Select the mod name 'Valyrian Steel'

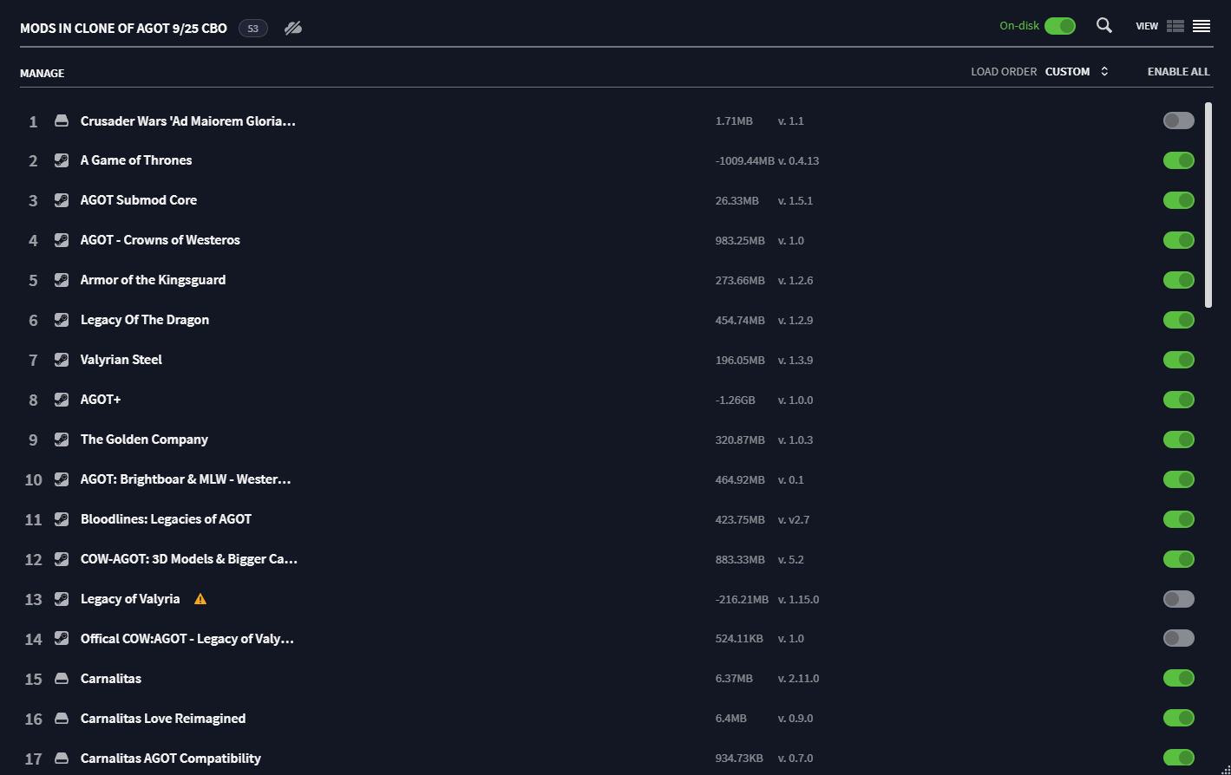point(121,360)
